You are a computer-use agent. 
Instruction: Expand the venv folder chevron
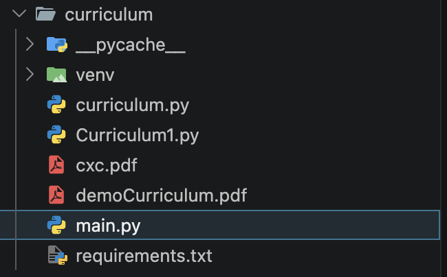[x=30, y=75]
